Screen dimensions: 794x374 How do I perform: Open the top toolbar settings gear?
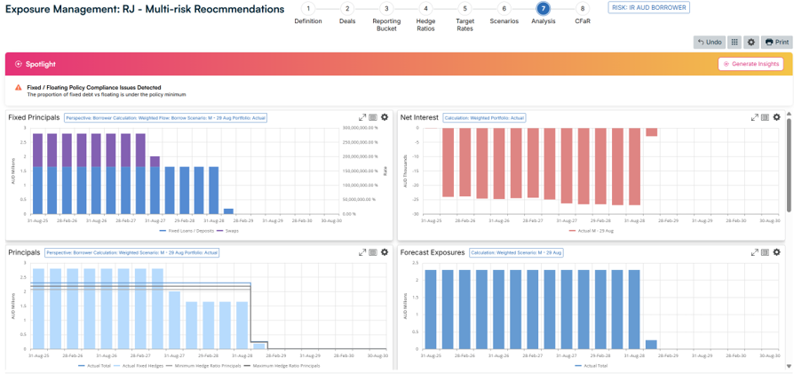(x=751, y=42)
